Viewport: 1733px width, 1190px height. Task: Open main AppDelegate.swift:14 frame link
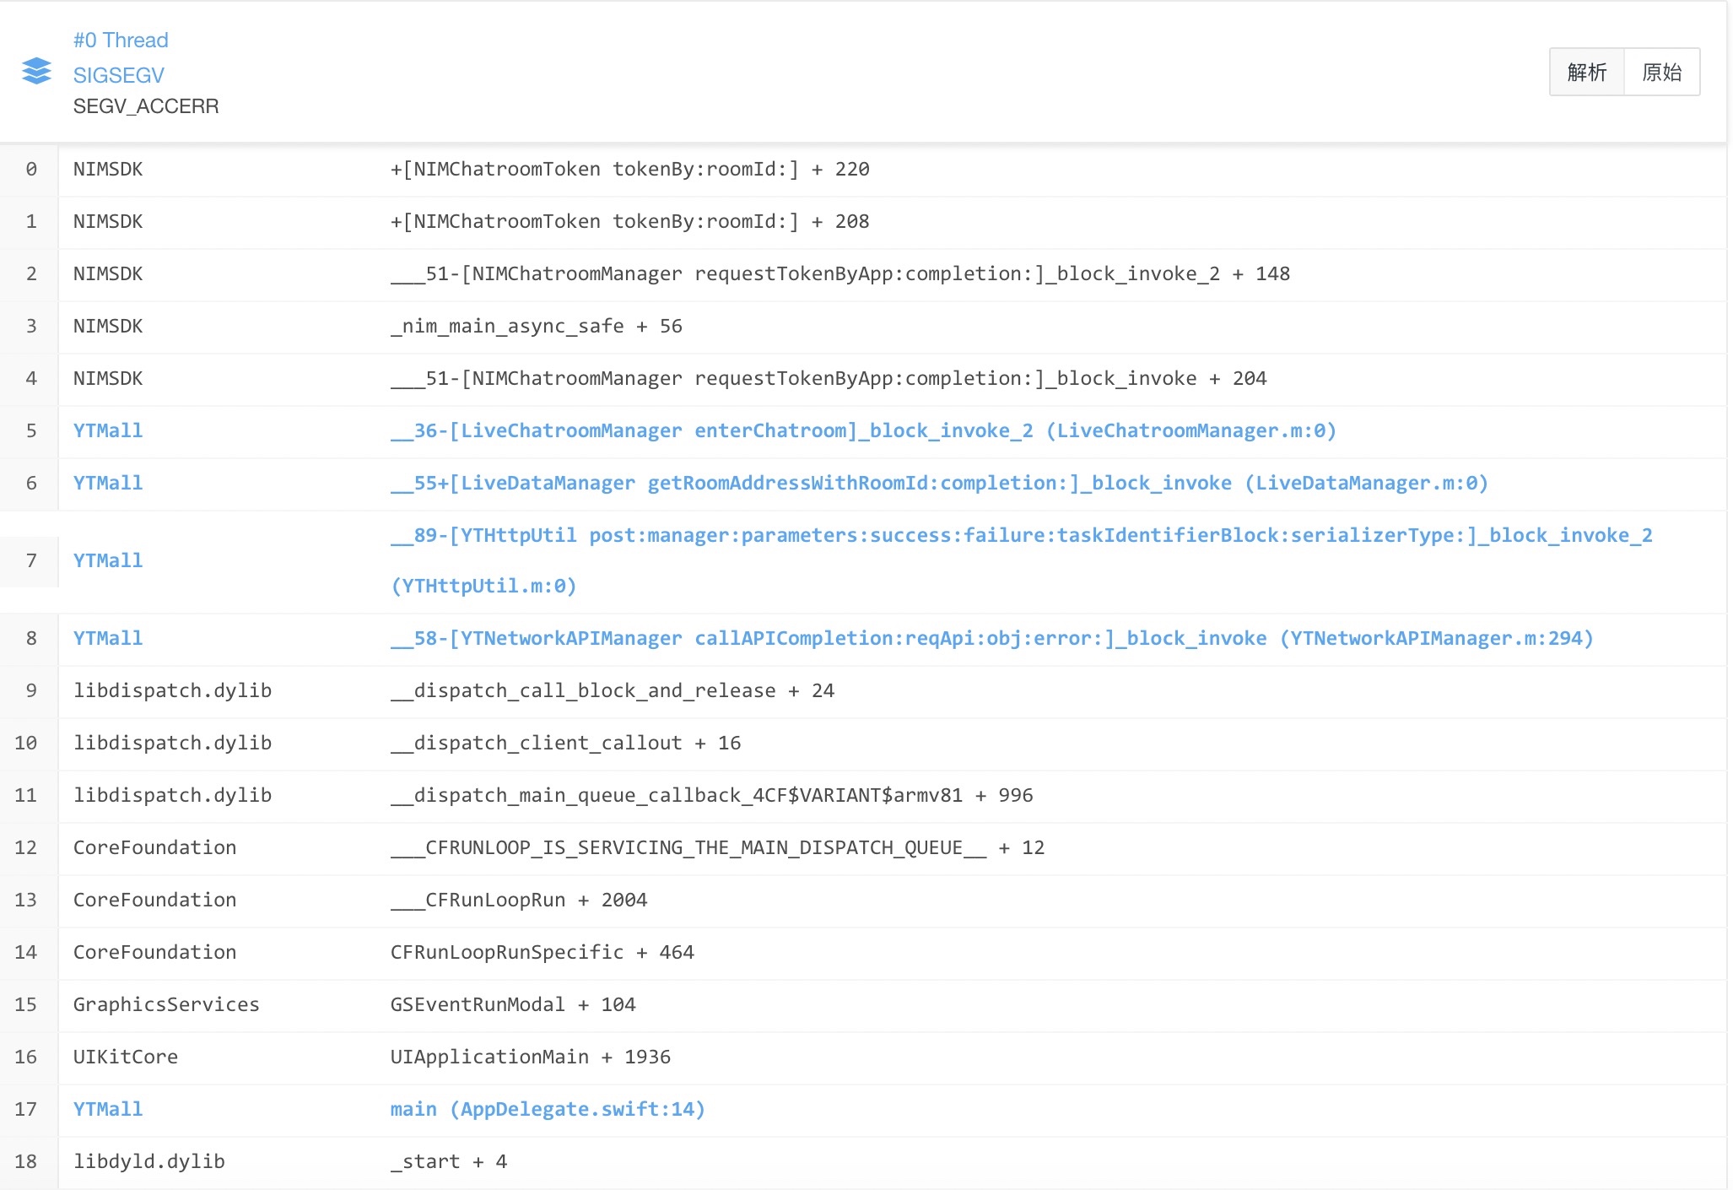547,1110
